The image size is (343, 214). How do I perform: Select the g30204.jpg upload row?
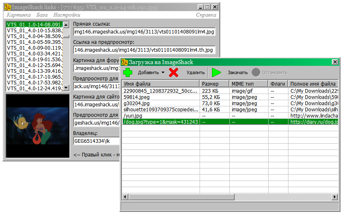(230, 103)
